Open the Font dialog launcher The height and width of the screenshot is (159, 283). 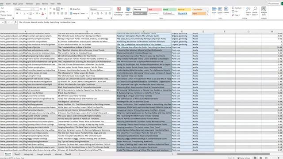click(47, 18)
